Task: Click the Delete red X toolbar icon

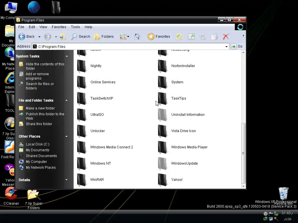Action: 226,37
